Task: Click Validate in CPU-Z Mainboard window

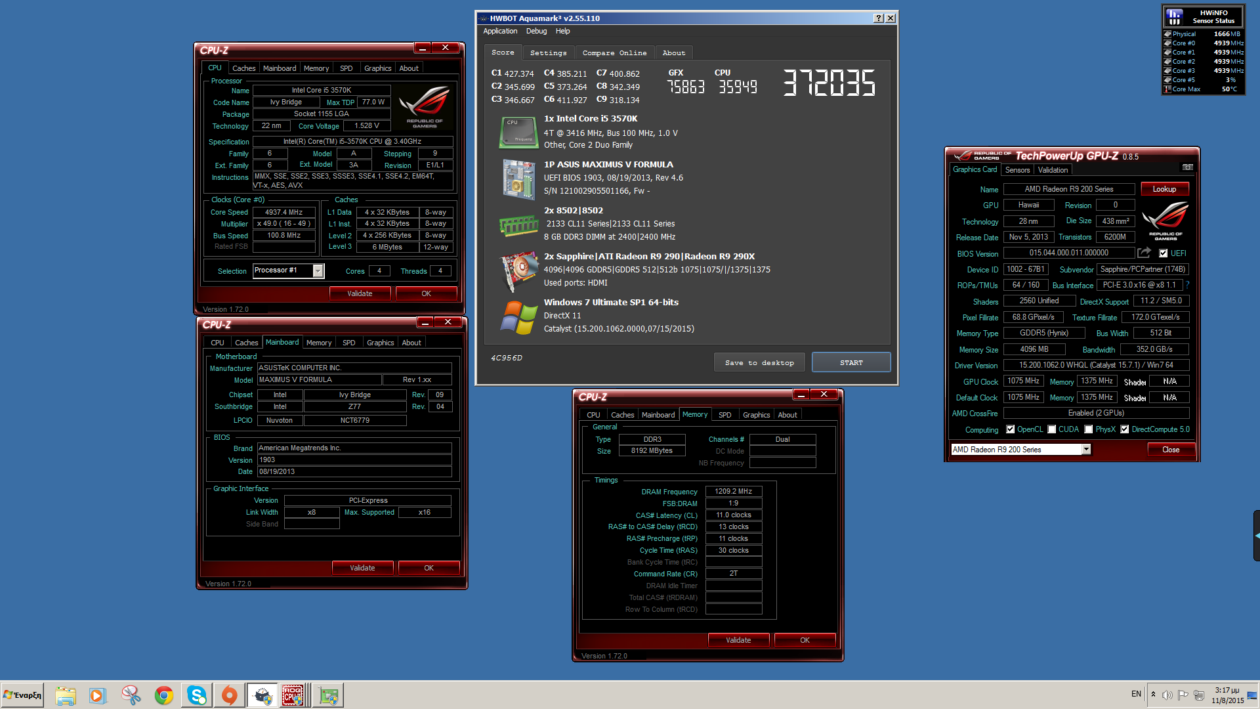Action: [362, 568]
